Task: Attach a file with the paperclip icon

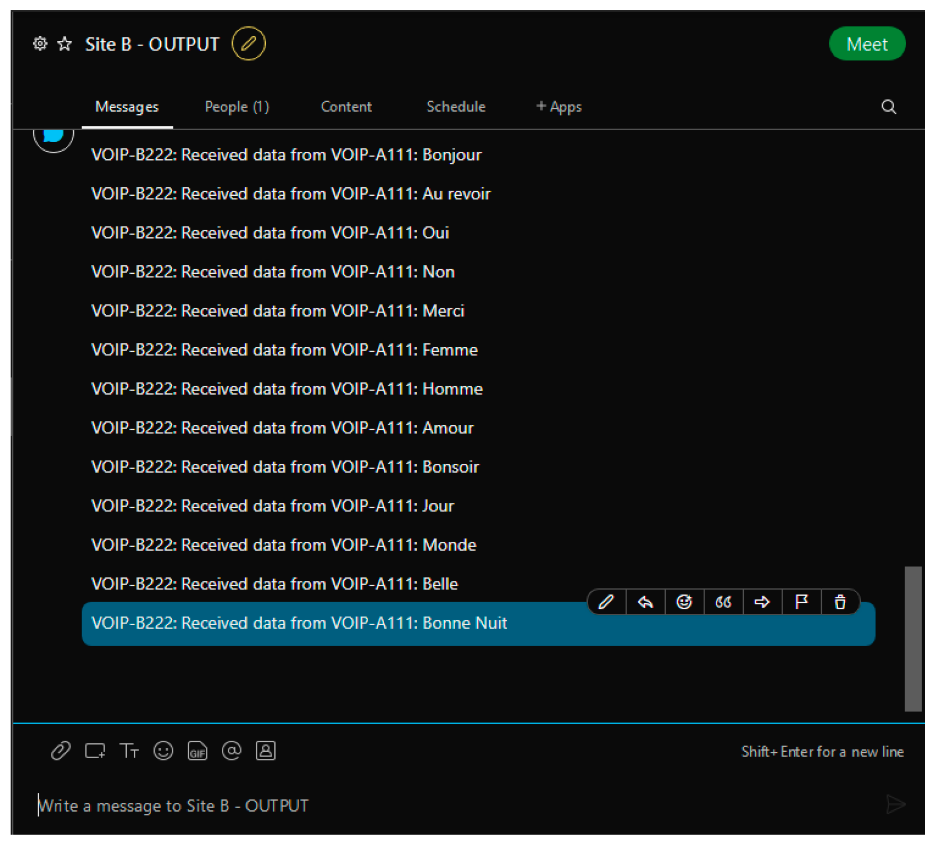Action: 60,751
